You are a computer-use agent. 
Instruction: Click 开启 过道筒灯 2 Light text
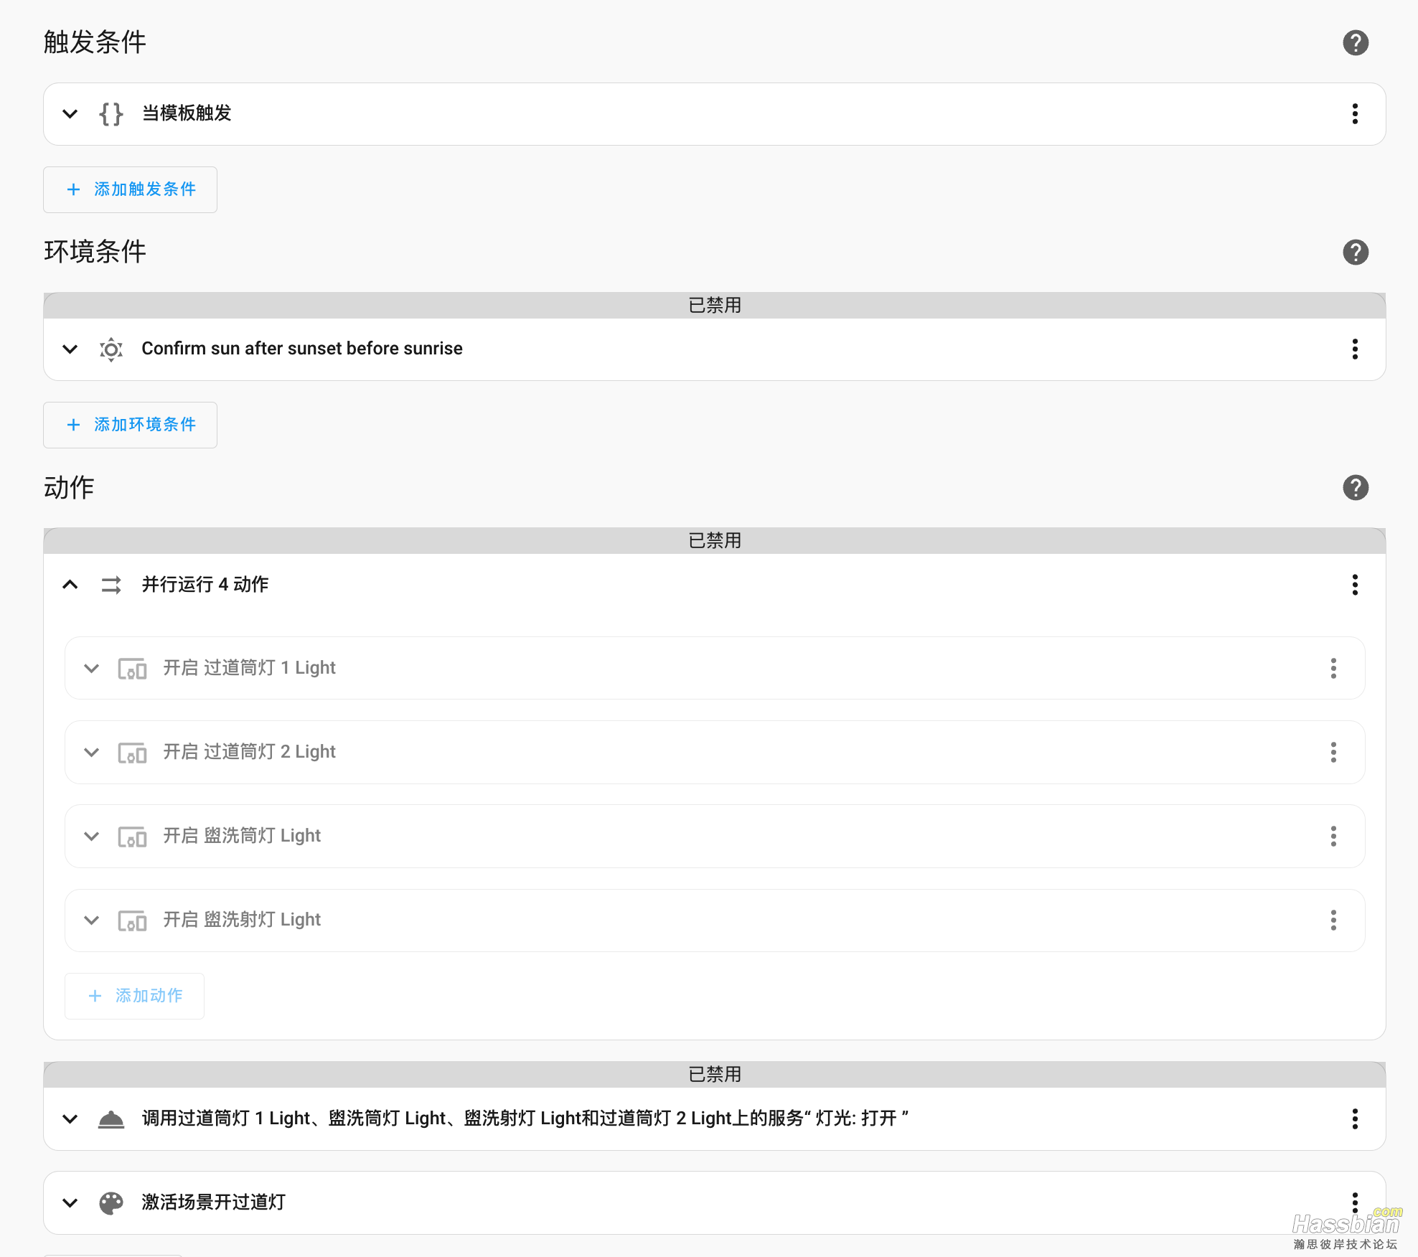[249, 752]
